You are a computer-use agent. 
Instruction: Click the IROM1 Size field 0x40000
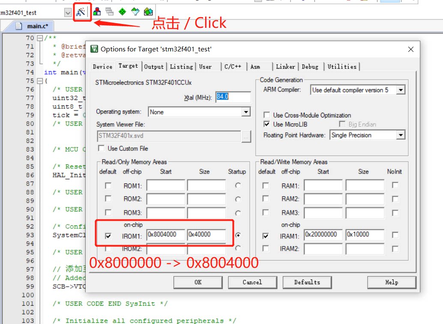click(x=207, y=234)
